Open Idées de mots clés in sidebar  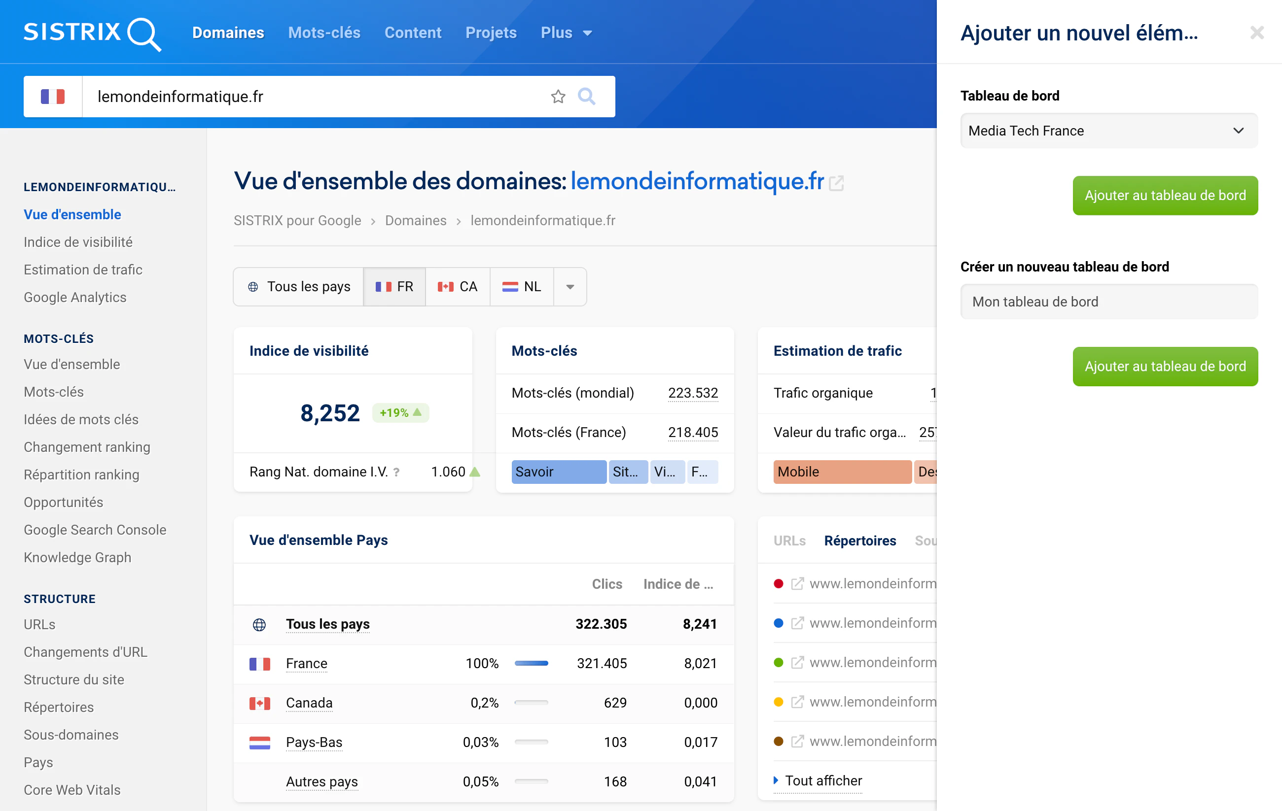coord(81,420)
